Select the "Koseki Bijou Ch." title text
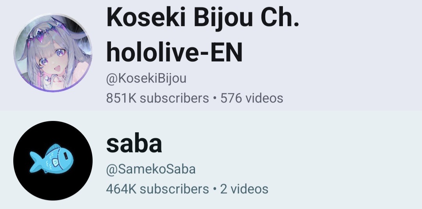The image size is (422, 209). (x=203, y=18)
